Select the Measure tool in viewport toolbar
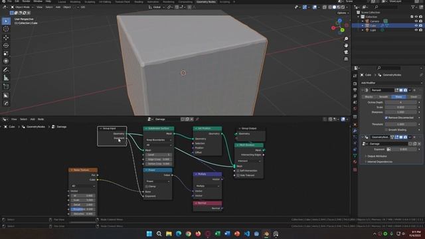 [x=6, y=78]
